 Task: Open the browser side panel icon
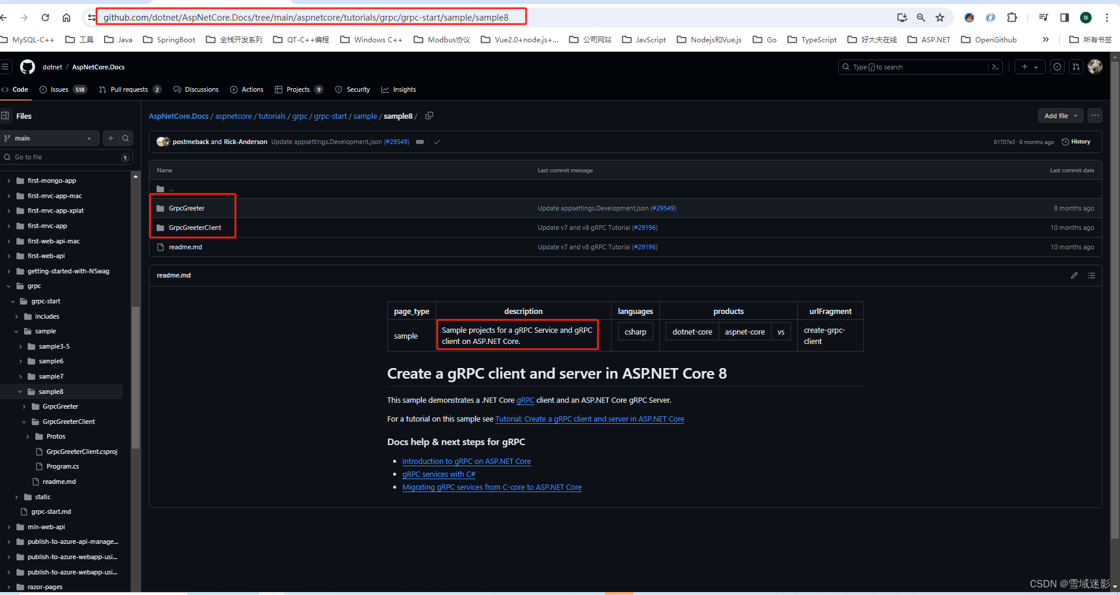(1065, 18)
